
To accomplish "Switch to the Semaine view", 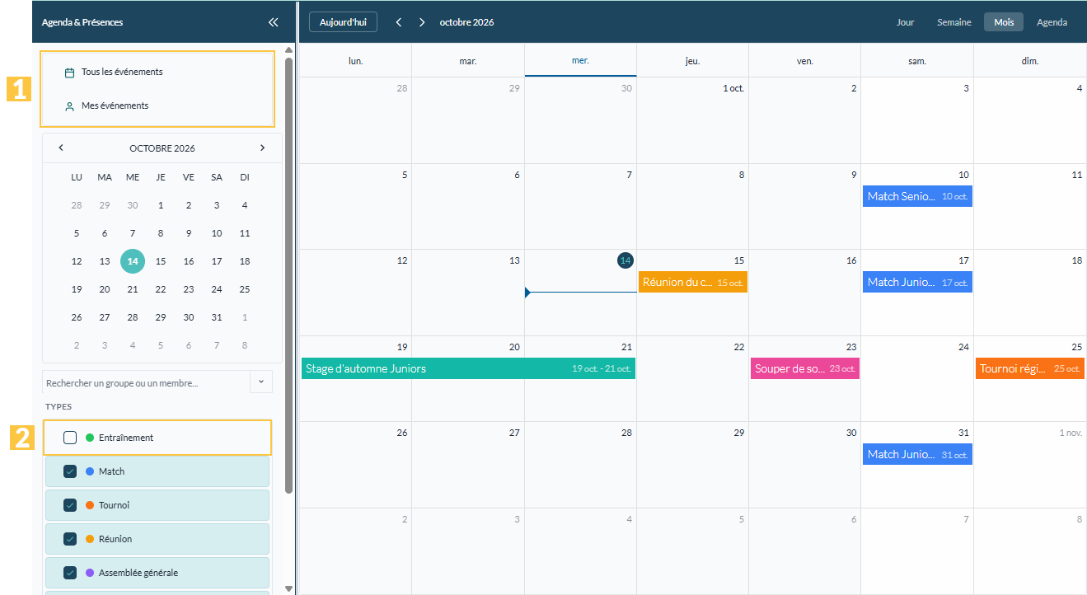I will coord(954,22).
